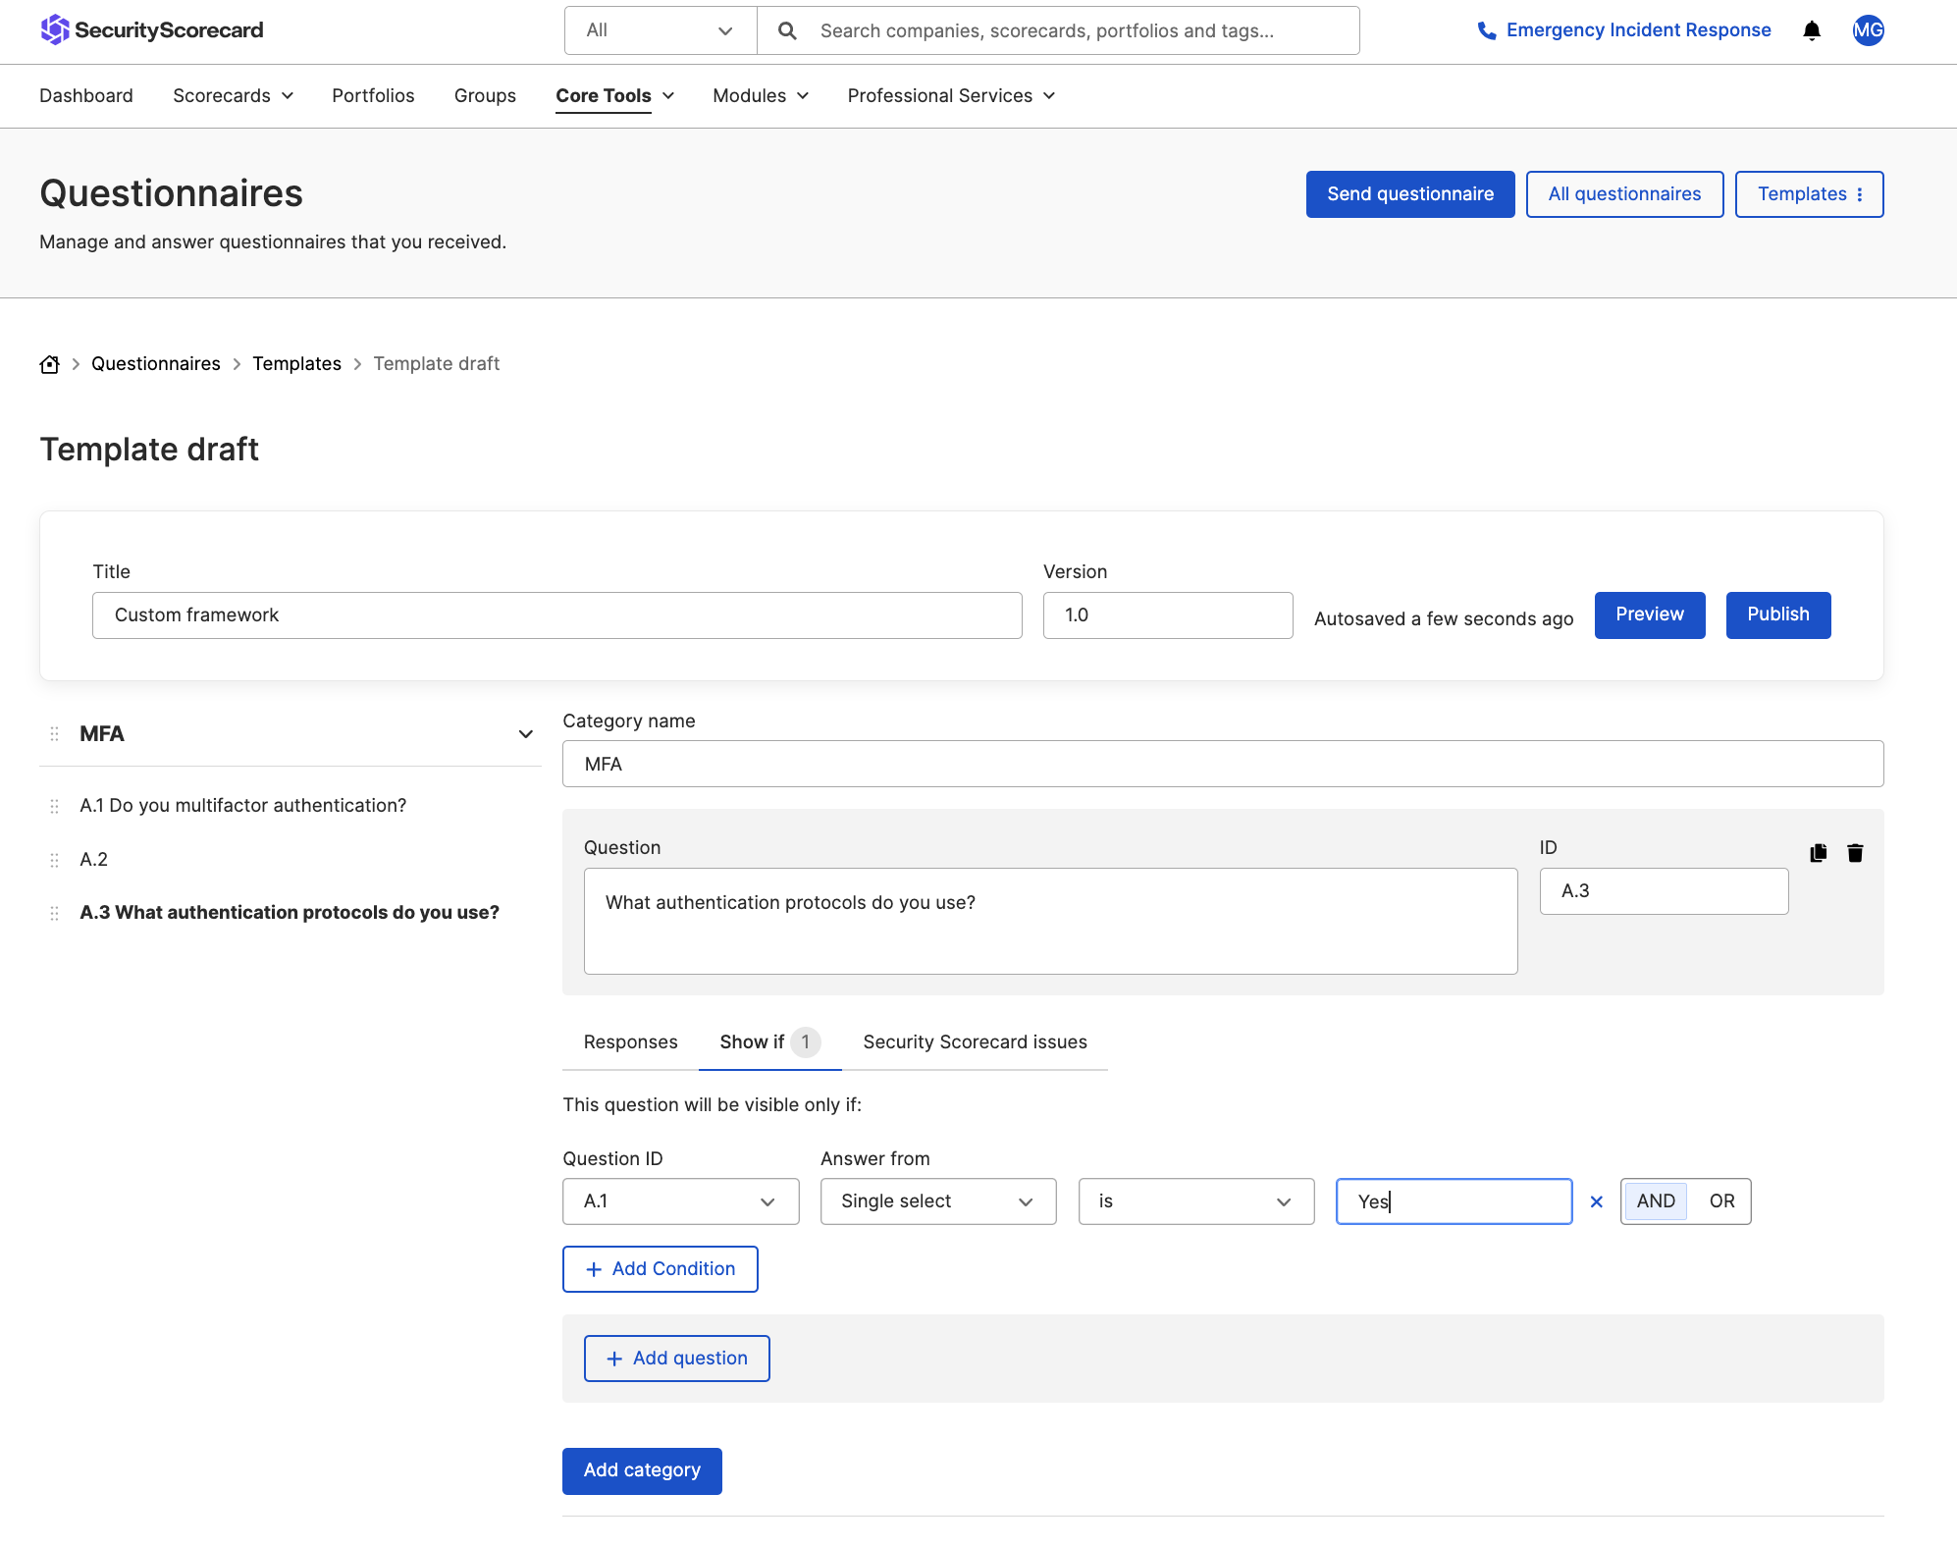Select question A.3 in sidebar

click(x=290, y=913)
